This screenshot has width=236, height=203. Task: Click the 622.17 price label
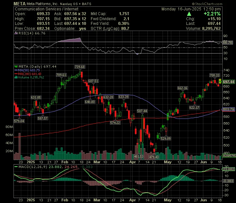[194, 107]
